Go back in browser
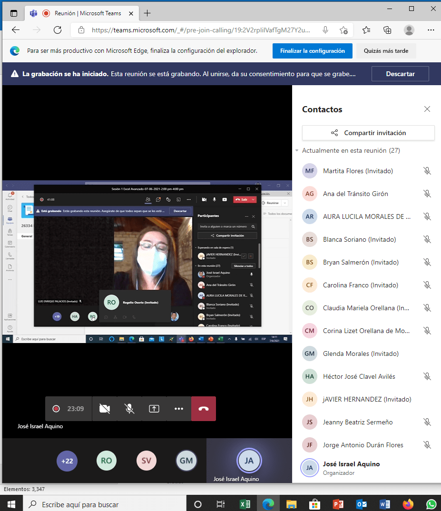The height and width of the screenshot is (511, 441). 16,30
